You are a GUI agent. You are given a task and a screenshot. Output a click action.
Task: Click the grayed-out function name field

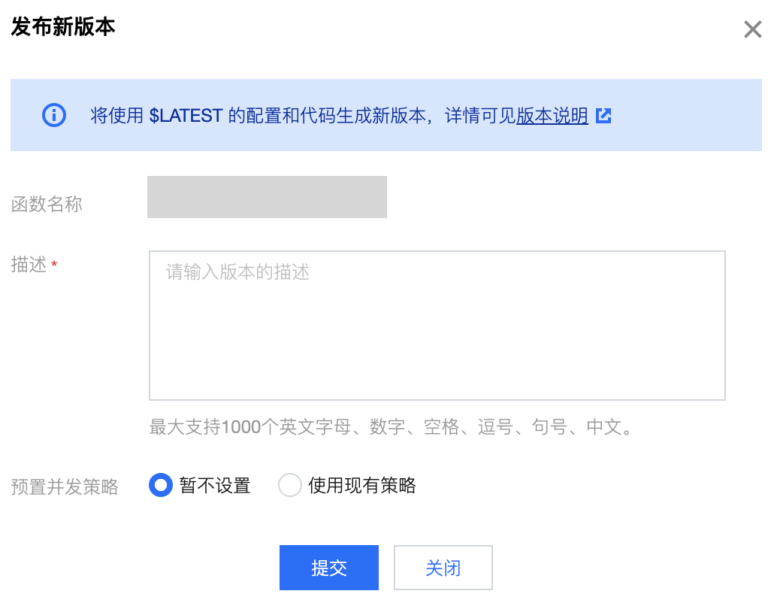tap(267, 197)
